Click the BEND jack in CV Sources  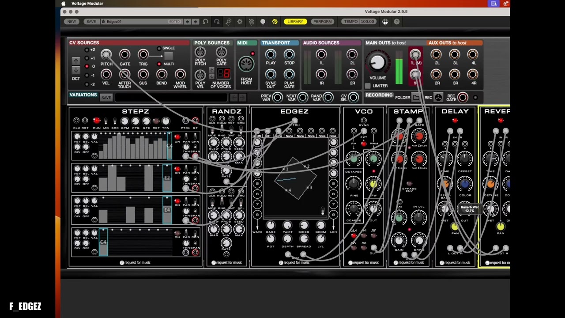162,74
